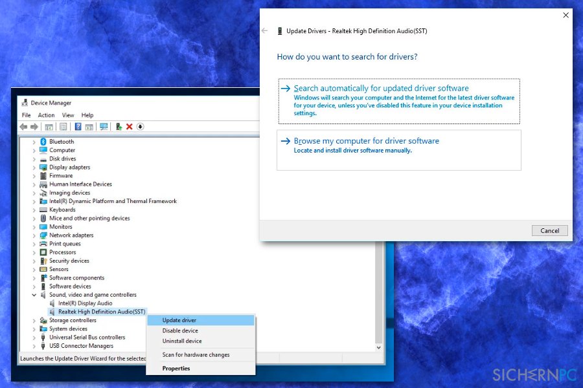Collapse the Sound, video and game controllers node
583x388 pixels.
(x=34, y=295)
